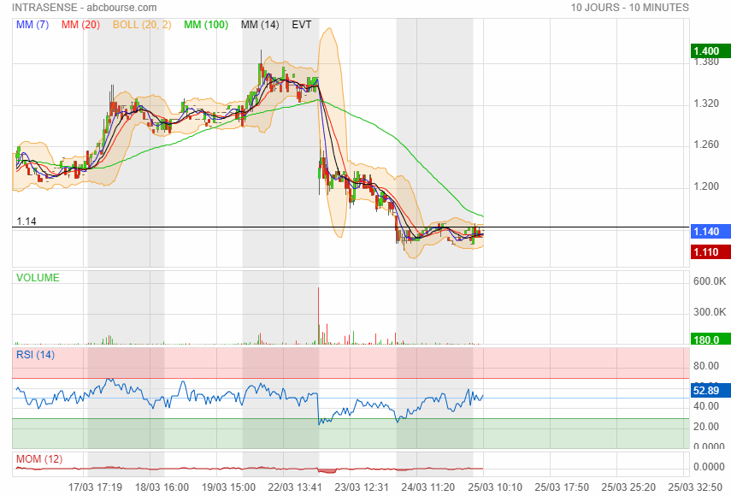Click the EVT legend label
The width and height of the screenshot is (731, 496).
pyautogui.click(x=302, y=25)
